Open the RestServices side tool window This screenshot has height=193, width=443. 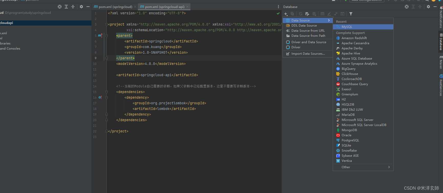coord(441,85)
